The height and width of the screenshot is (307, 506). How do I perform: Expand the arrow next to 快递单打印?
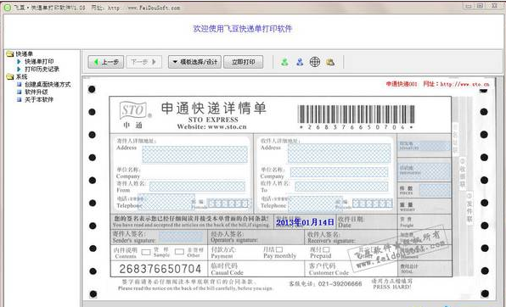(19, 61)
